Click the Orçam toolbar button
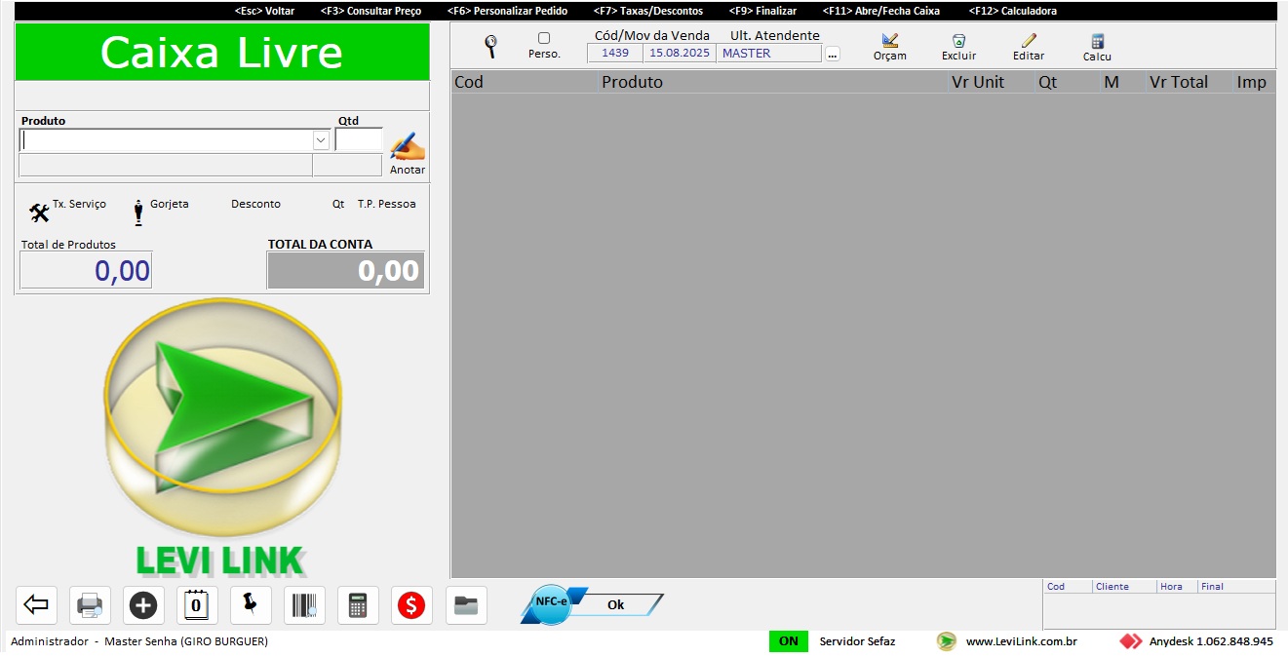Screen dimensions: 1288x657 click(x=889, y=47)
